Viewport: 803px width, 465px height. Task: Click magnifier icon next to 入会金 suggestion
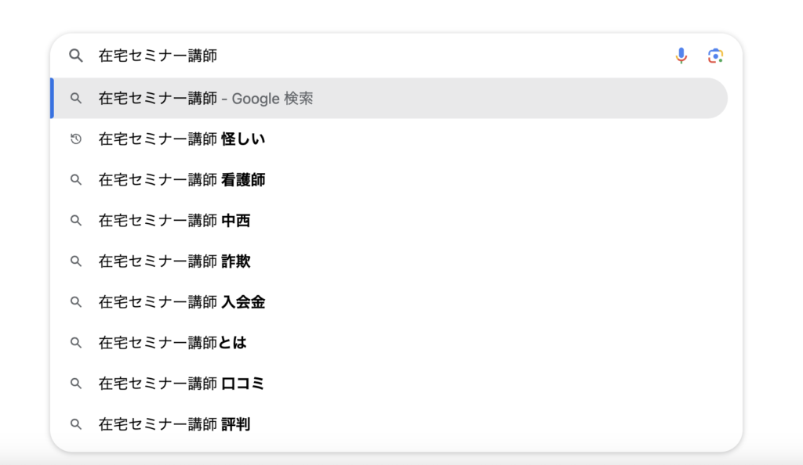(76, 302)
